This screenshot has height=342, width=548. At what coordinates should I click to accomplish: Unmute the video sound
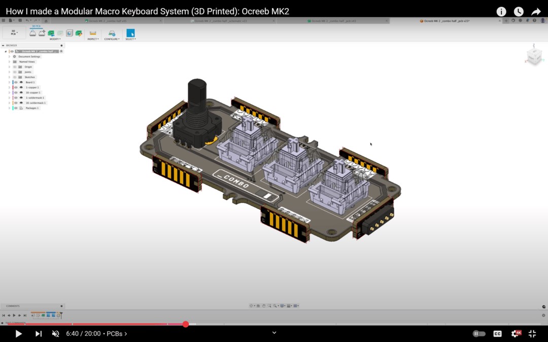(x=56, y=333)
